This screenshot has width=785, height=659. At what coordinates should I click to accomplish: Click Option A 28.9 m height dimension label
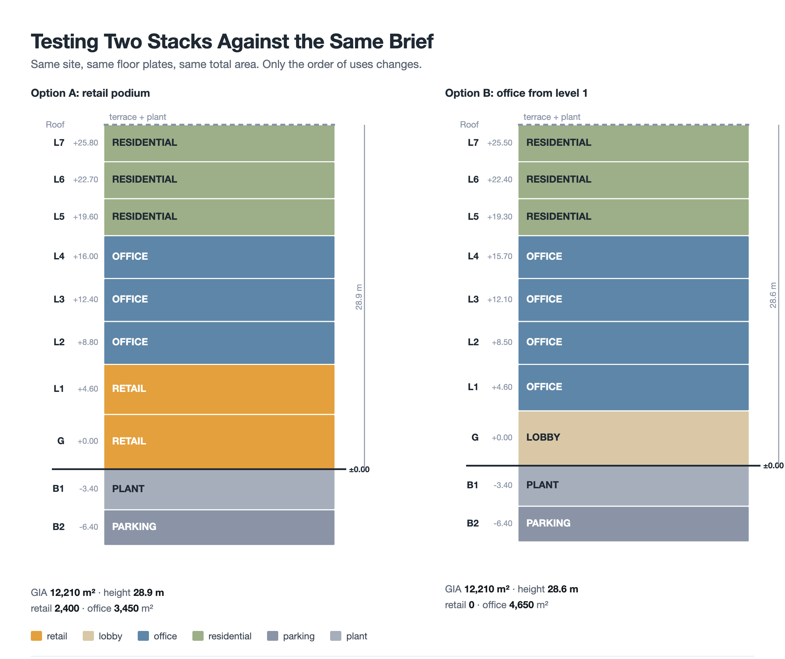click(359, 297)
